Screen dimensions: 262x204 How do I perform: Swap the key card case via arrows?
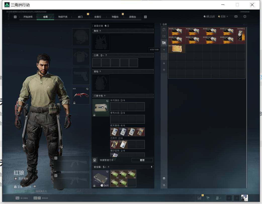pos(107,101)
